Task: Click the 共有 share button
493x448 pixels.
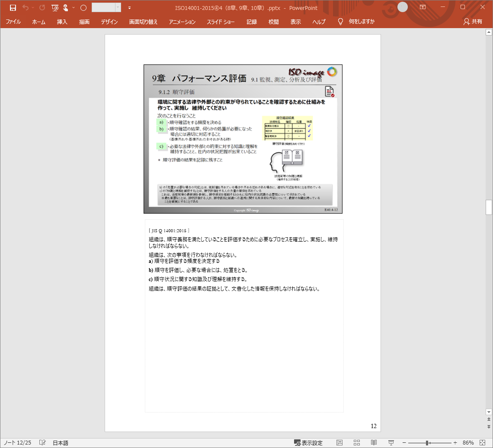Action: click(x=473, y=22)
